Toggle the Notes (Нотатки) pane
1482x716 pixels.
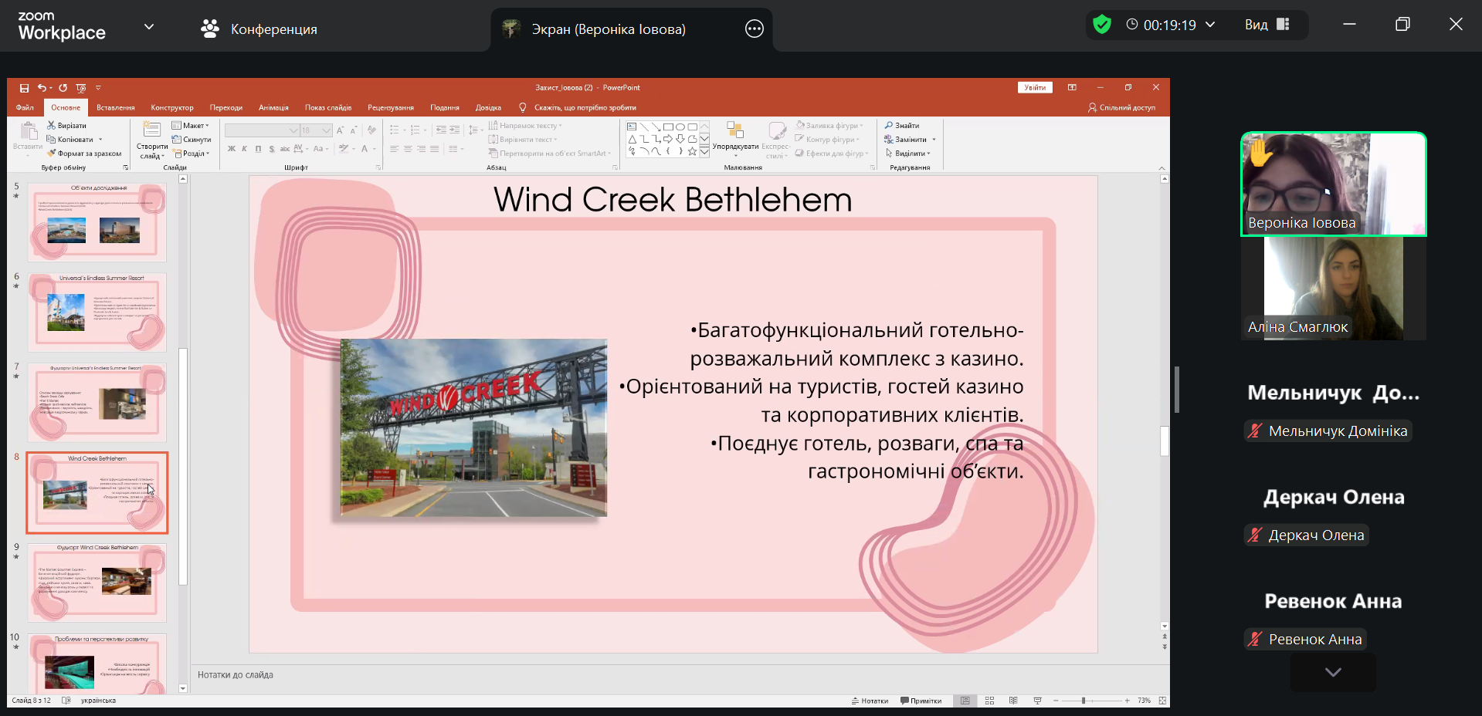pyautogui.click(x=870, y=701)
